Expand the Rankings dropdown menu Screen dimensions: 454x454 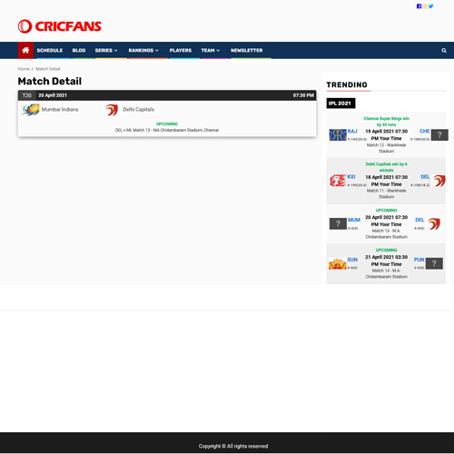click(143, 50)
